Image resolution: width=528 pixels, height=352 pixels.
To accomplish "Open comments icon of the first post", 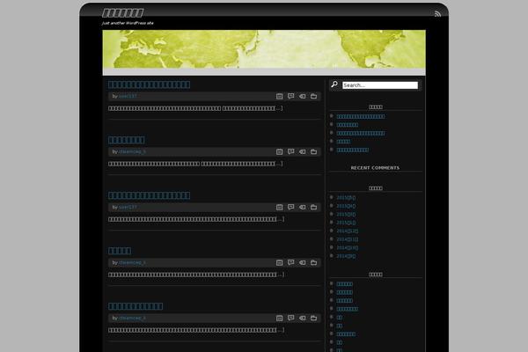I will 291,96.
